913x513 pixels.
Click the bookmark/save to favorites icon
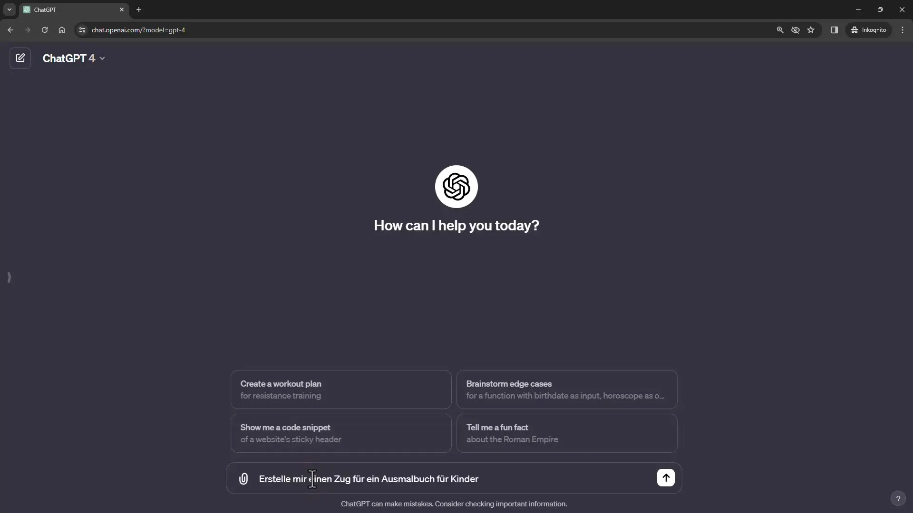point(811,29)
